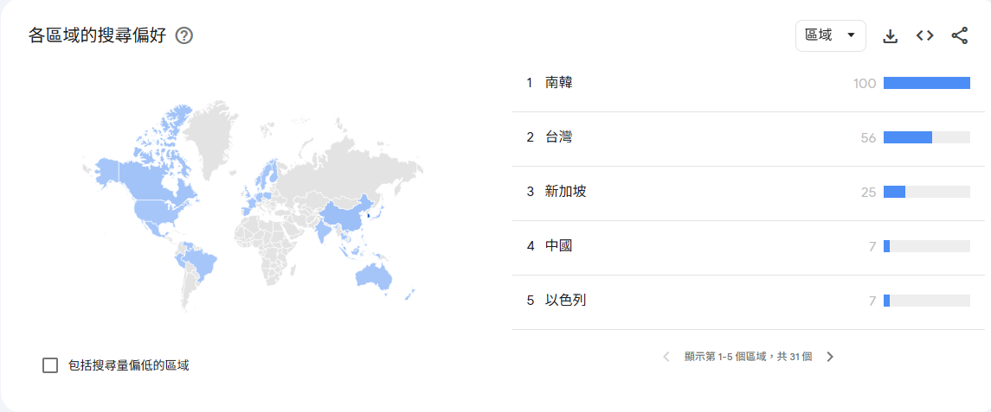Go to next page of regions
Image resolution: width=991 pixels, height=412 pixels.
pos(830,357)
